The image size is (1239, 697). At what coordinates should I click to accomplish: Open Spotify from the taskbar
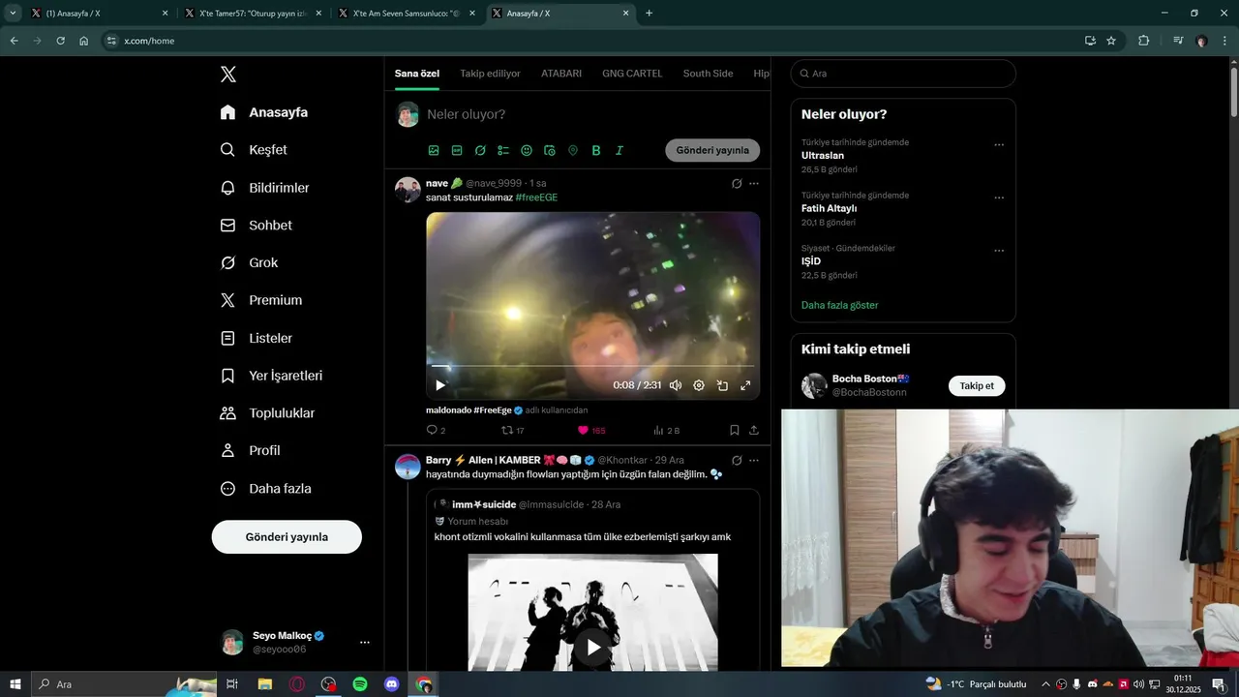click(x=360, y=684)
